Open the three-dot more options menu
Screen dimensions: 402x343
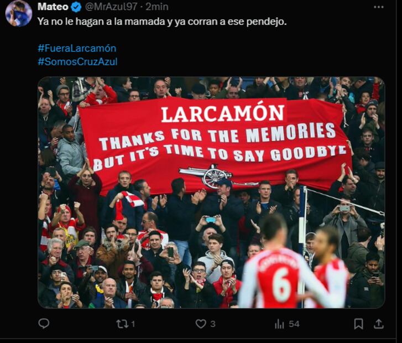379,7
